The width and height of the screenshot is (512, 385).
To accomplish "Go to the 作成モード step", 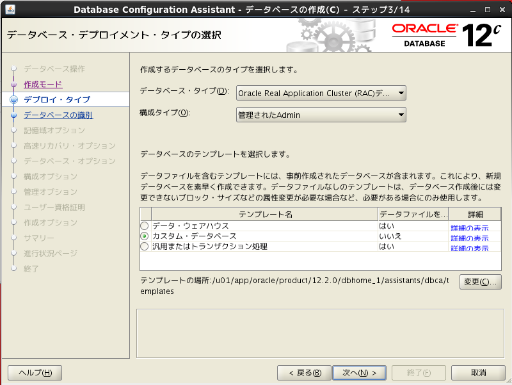I will pyautogui.click(x=43, y=85).
